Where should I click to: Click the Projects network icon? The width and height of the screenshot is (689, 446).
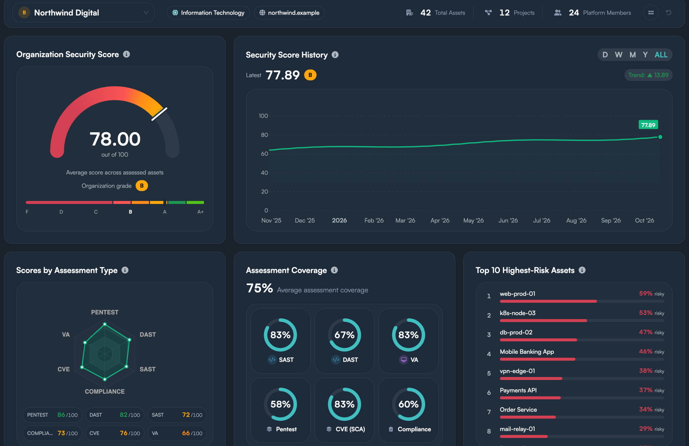(x=488, y=12)
